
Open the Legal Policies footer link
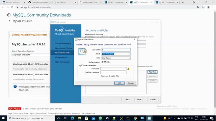coord(13,113)
